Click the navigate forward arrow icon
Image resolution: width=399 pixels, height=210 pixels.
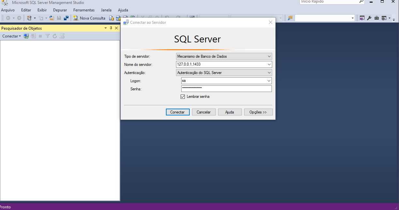(x=19, y=18)
